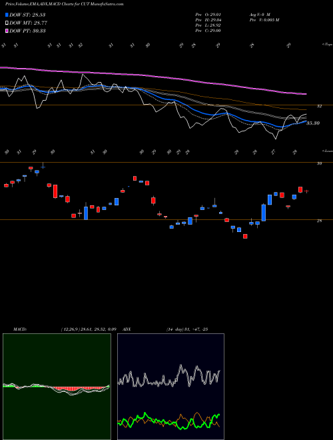Click the '32' price axis label
The image size is (333, 440).
coord(319,107)
